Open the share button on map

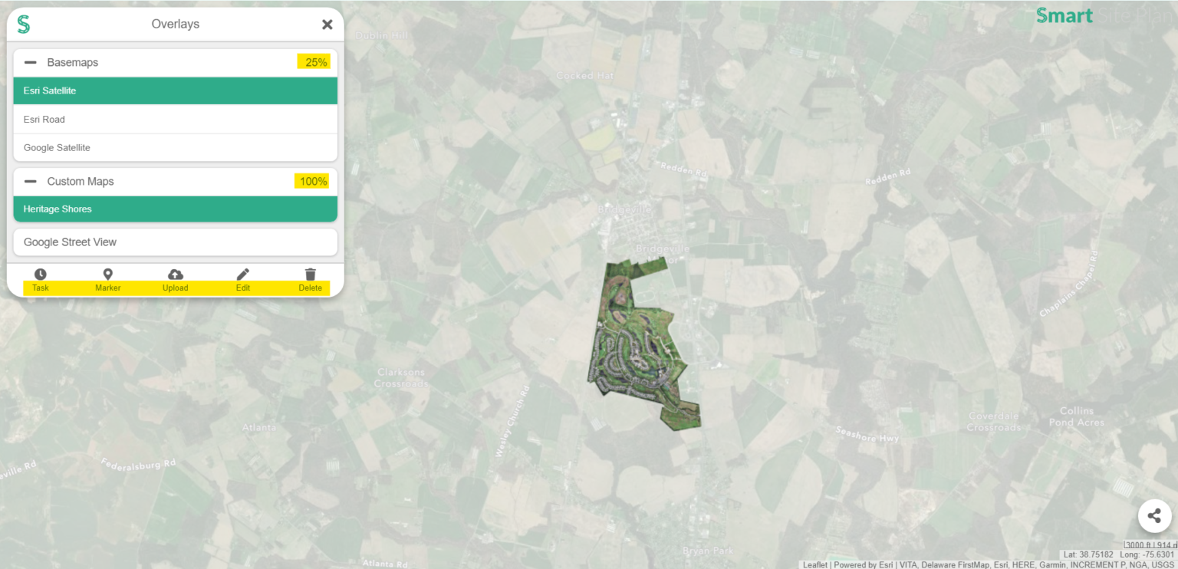tap(1154, 516)
